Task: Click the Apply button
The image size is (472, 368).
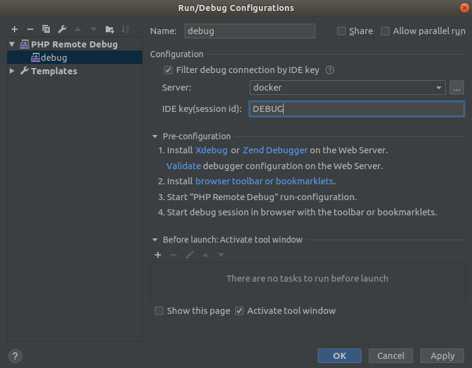Action: tap(442, 356)
